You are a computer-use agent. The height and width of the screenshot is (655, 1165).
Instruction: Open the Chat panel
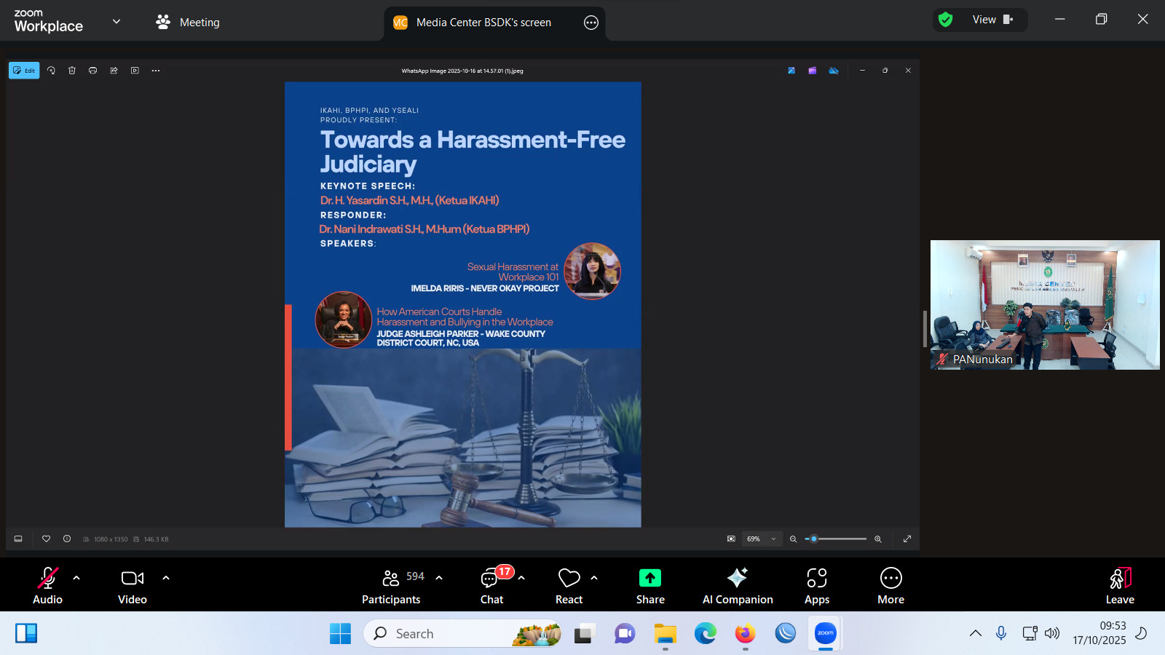pyautogui.click(x=491, y=586)
